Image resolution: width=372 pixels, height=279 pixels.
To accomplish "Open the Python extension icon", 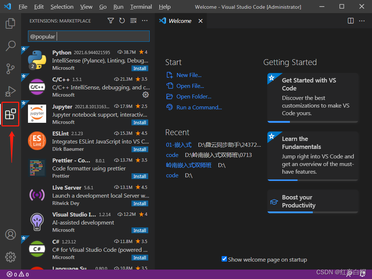I will (x=37, y=60).
